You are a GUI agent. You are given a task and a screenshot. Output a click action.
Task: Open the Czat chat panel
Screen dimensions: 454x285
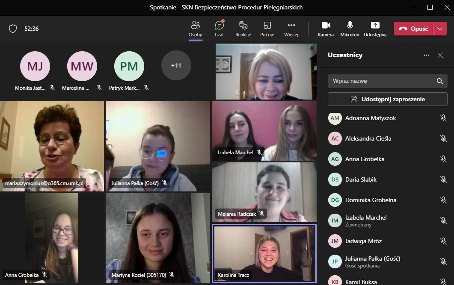[x=219, y=29]
